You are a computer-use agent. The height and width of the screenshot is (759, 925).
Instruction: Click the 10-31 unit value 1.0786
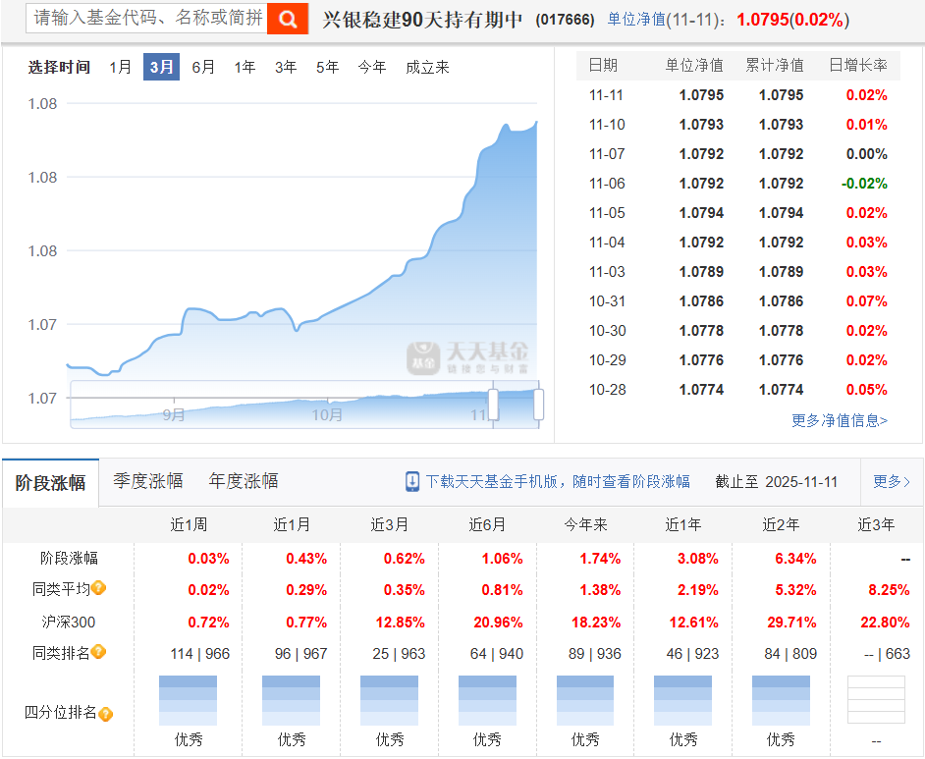pos(701,301)
